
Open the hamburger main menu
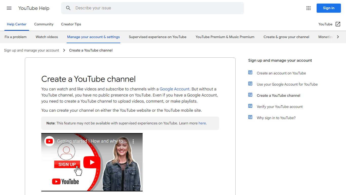(9, 8)
